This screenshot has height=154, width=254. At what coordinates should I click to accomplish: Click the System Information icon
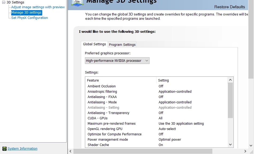click(5, 148)
